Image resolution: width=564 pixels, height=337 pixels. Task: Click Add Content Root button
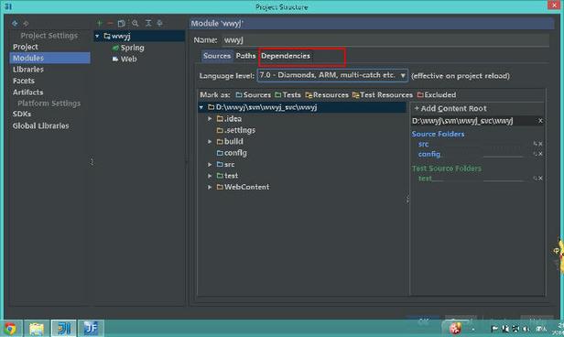coord(450,109)
